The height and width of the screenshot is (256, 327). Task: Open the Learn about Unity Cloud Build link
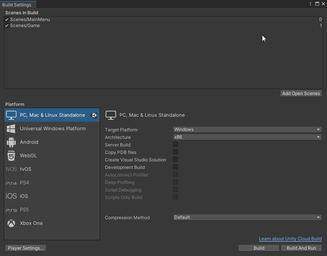[x=290, y=239]
